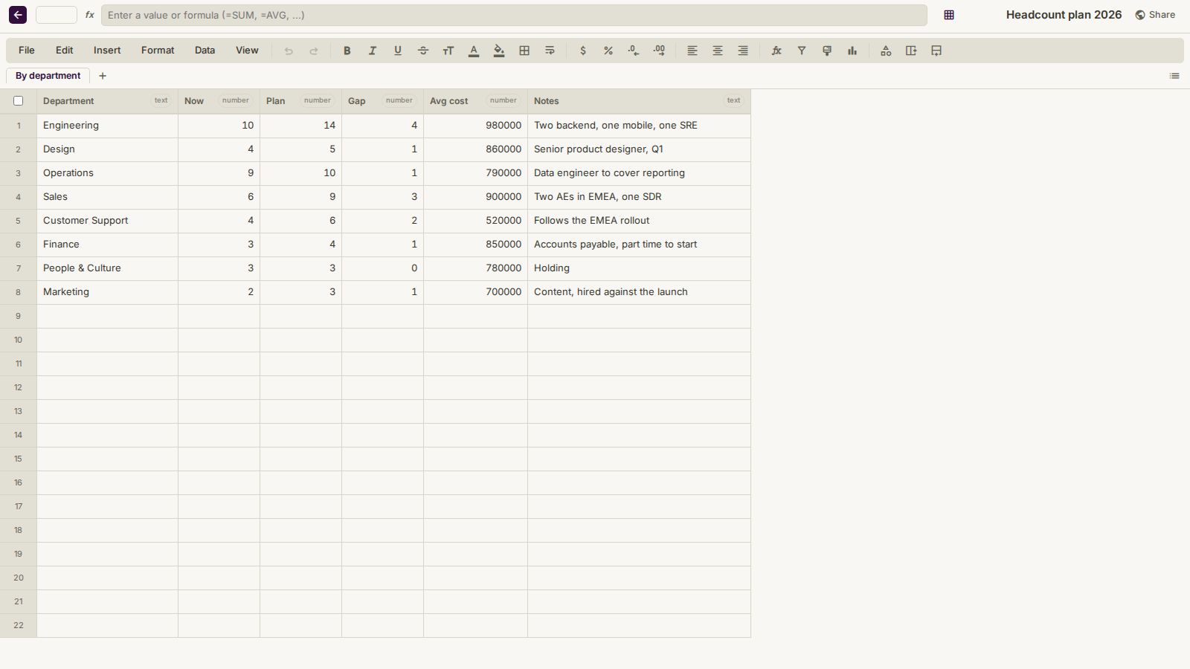Click the grid view icon beside the formula bar

tap(948, 15)
